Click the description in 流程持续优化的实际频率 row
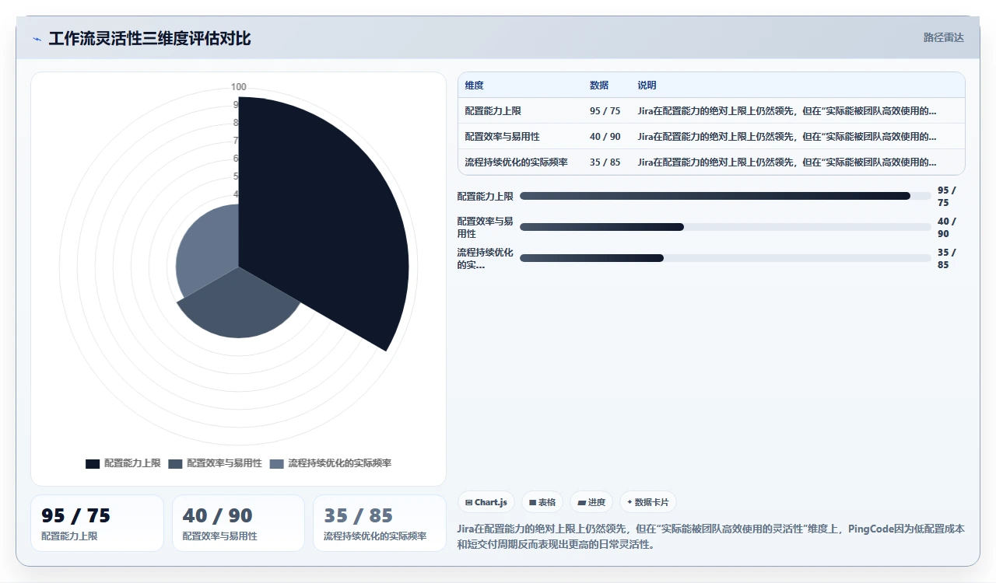The width and height of the screenshot is (996, 583). tap(787, 162)
